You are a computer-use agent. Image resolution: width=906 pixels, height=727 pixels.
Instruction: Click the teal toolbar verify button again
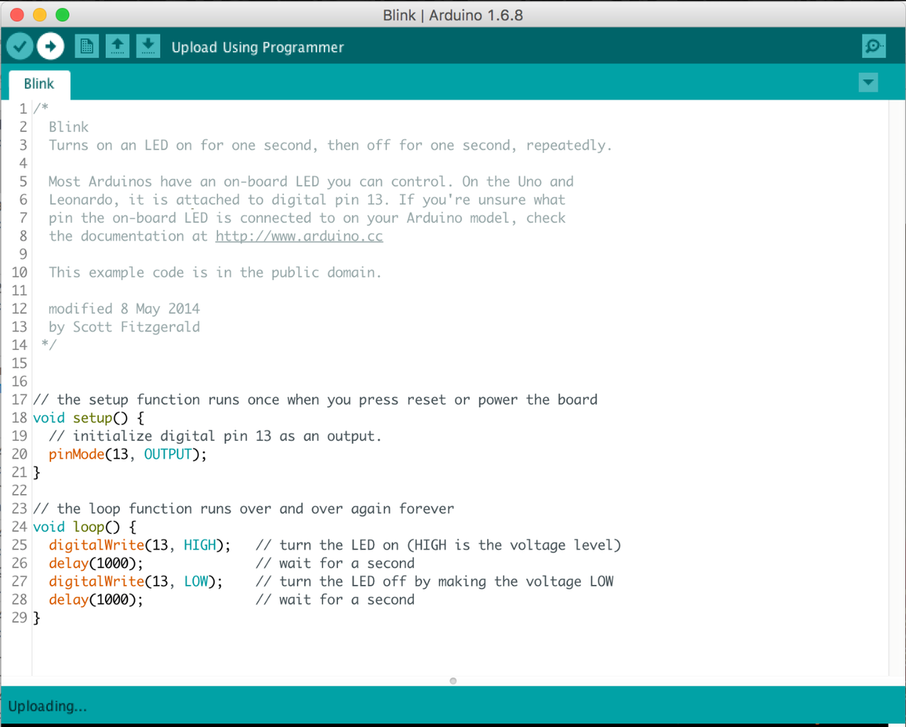(x=19, y=45)
